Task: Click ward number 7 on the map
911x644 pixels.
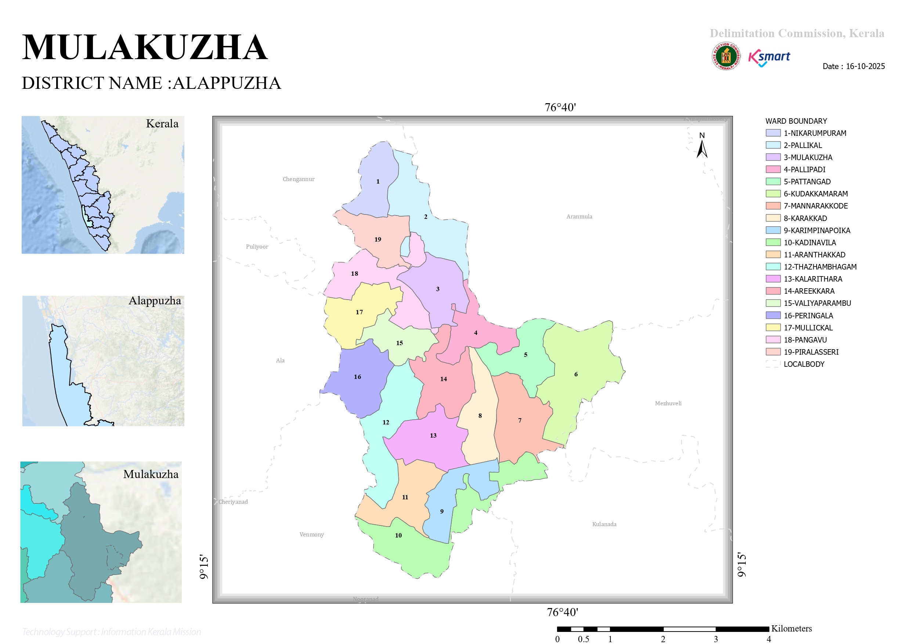Action: (x=520, y=420)
